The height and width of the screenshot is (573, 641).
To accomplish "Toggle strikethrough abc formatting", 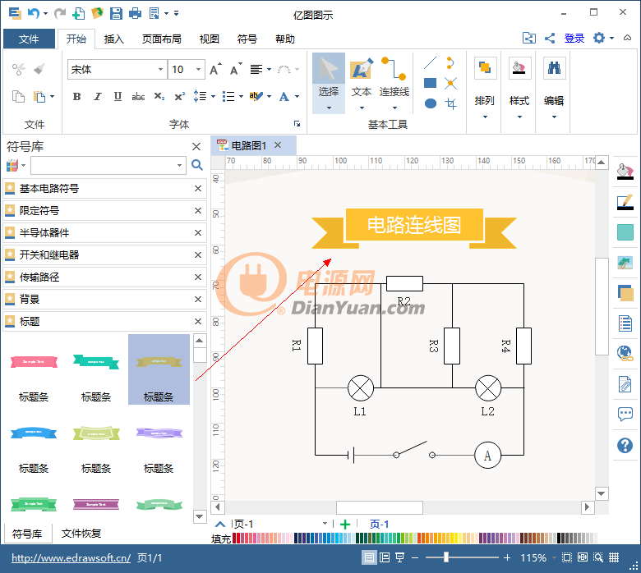I will 138,97.
